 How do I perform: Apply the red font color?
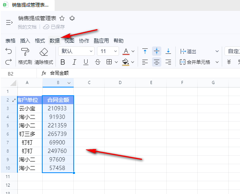click(126, 52)
